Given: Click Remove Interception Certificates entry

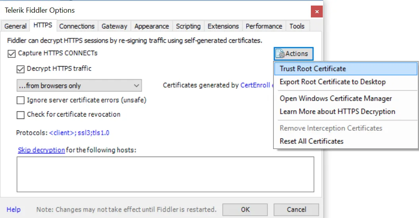Looking at the screenshot, I should (345, 128).
